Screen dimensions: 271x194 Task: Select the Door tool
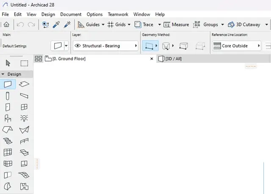tap(8, 107)
